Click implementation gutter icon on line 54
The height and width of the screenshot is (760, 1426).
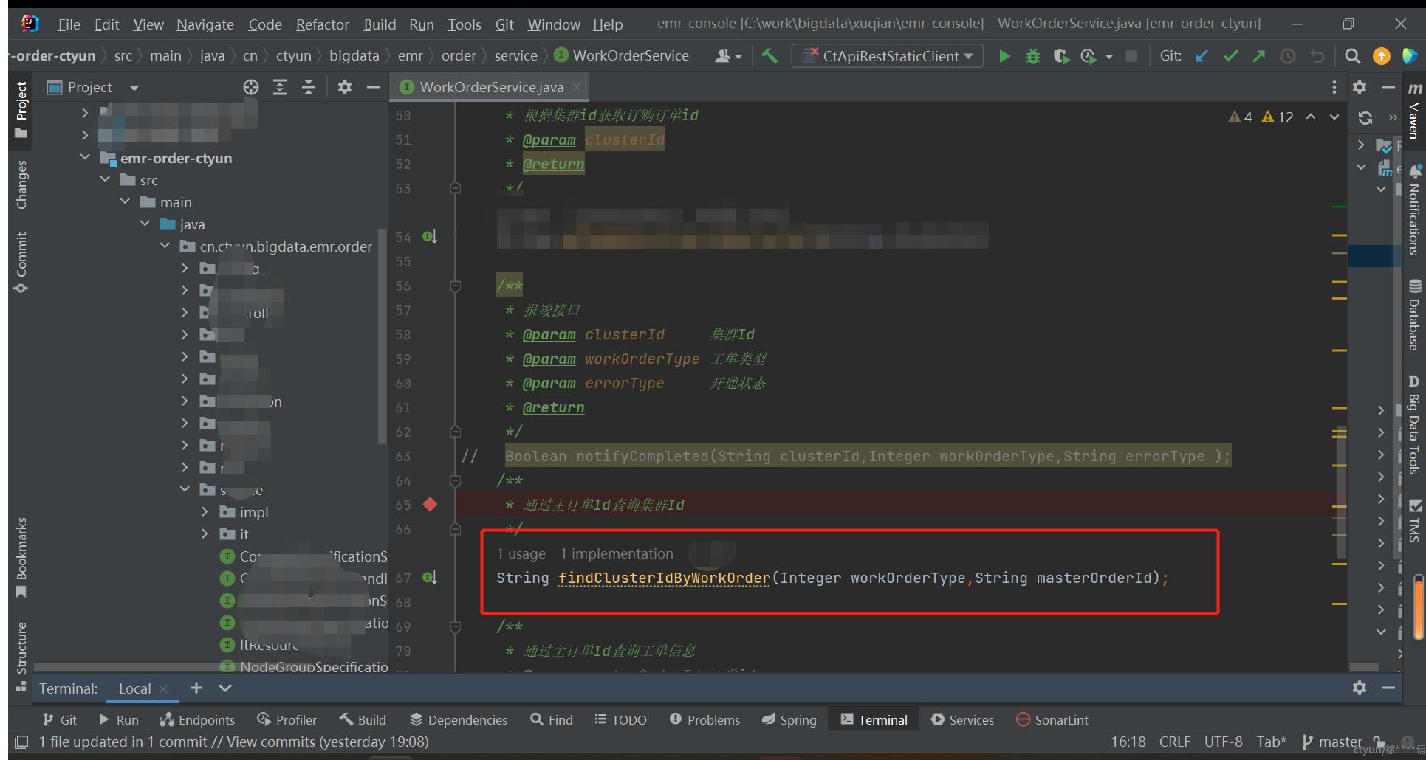click(429, 237)
